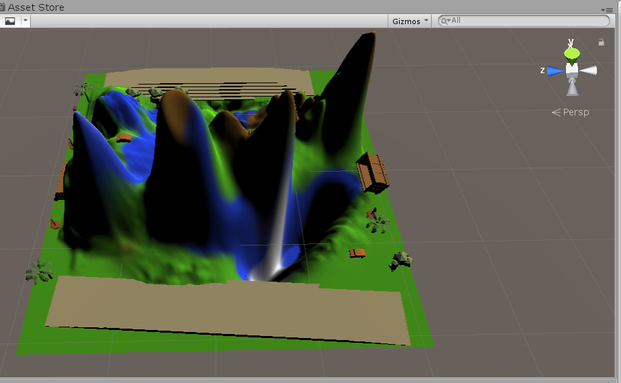Screen dimensions: 621x383
Task: Select the palm tree near the left terrain edge
Action: click(39, 272)
